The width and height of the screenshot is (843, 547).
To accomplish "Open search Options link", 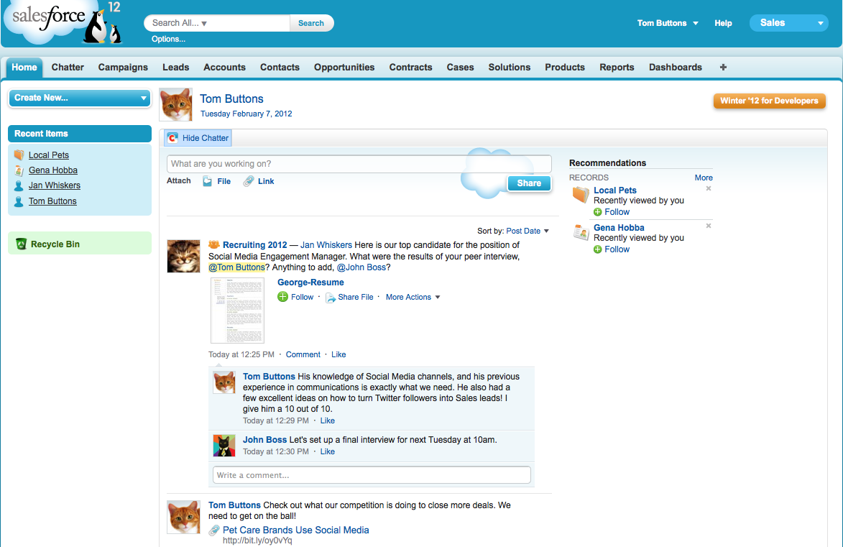I will click(168, 39).
